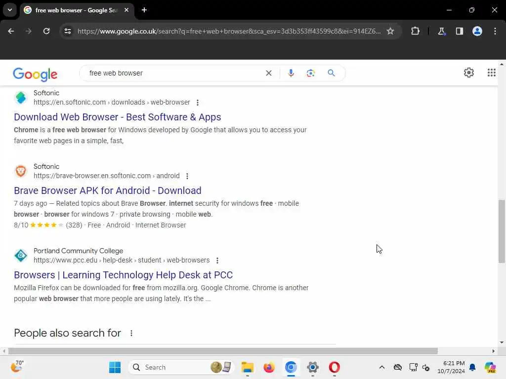Open Chrome three-dot menu
The height and width of the screenshot is (379, 506).
pos(495,31)
